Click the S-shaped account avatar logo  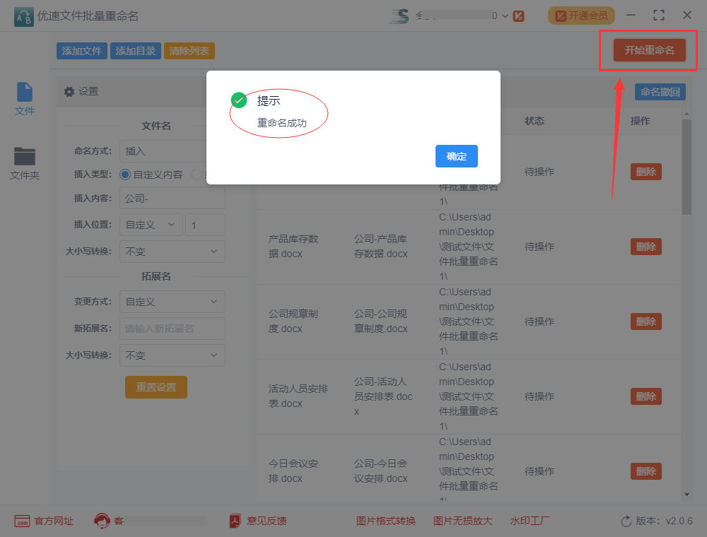[x=399, y=16]
